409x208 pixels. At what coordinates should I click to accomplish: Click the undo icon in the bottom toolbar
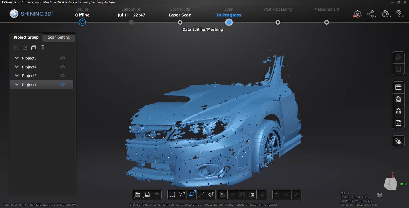[277, 194]
